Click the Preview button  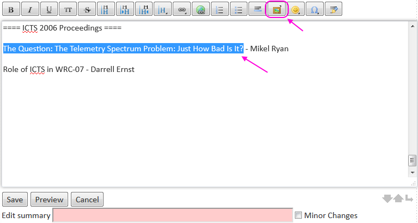tap(50, 200)
